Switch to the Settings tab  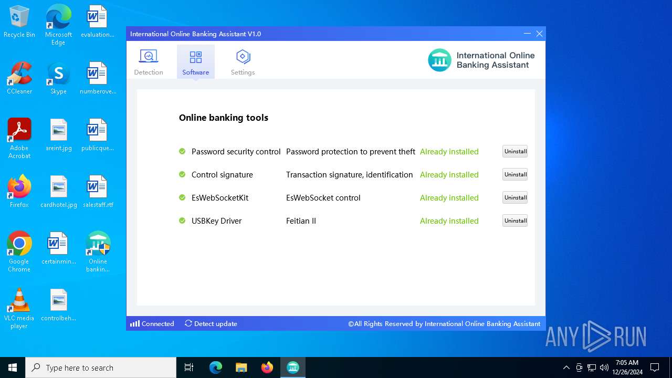pyautogui.click(x=243, y=62)
